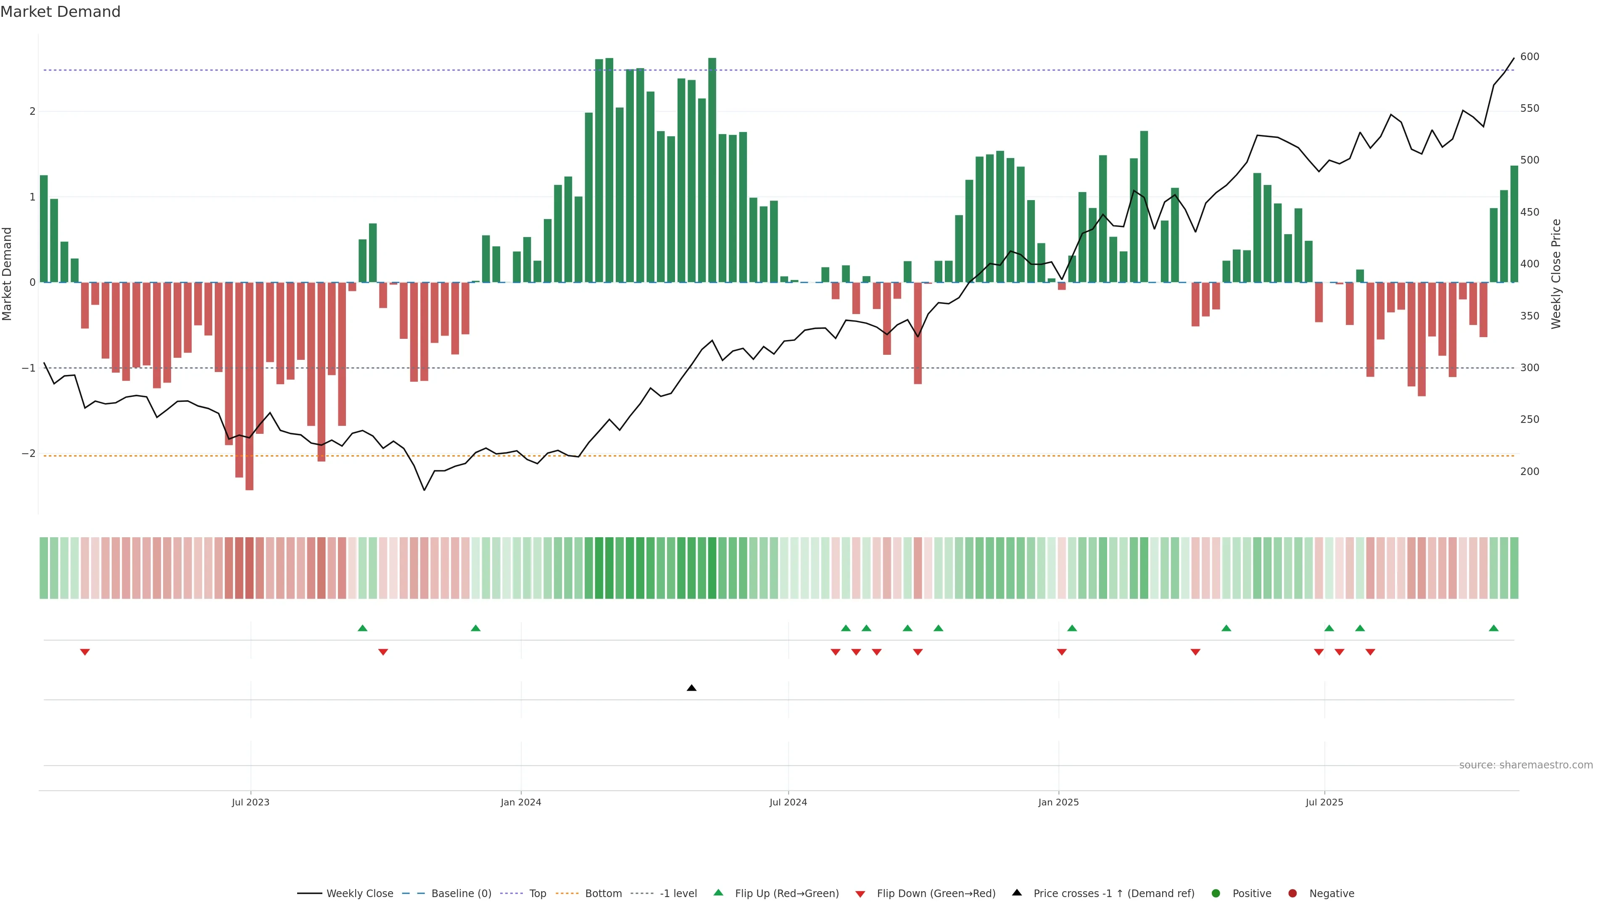Click the dark red Negative legend dot

(x=1292, y=893)
